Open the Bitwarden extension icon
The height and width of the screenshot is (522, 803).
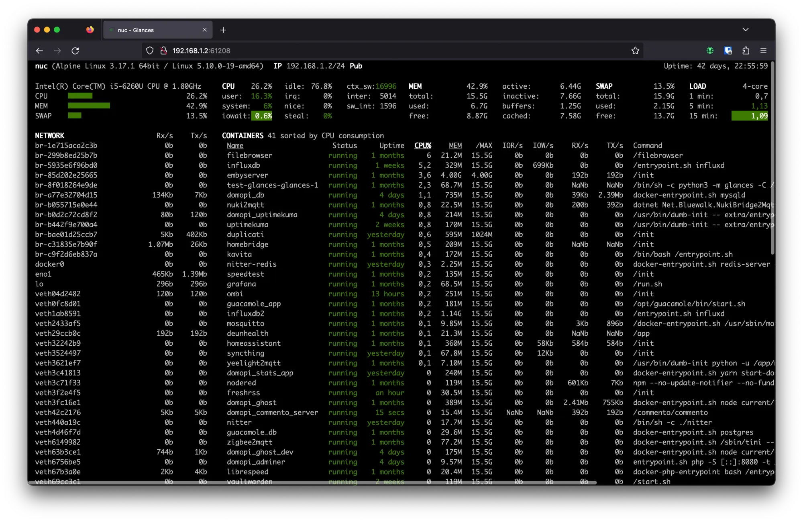[728, 51]
